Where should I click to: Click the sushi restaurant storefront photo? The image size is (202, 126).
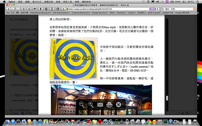click(x=101, y=100)
